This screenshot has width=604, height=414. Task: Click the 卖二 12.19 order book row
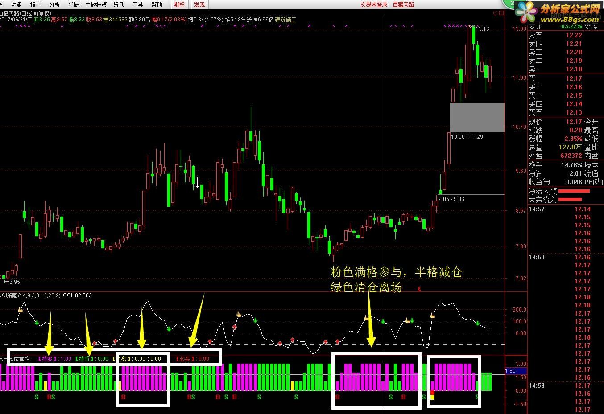555,61
